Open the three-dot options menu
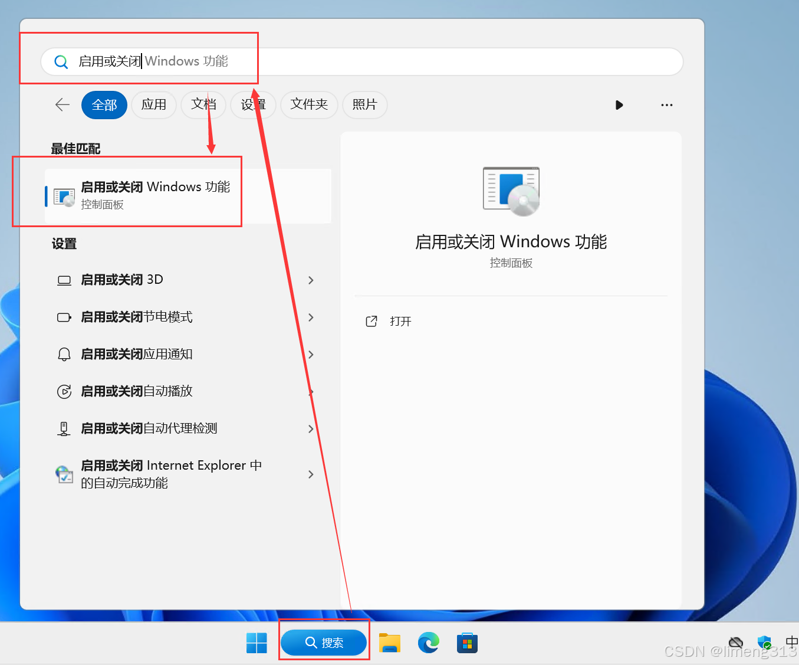 [x=667, y=105]
